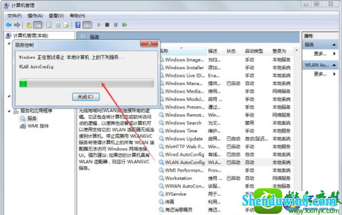Open the Help question-mark toolbar icon

pyautogui.click(x=78, y=25)
